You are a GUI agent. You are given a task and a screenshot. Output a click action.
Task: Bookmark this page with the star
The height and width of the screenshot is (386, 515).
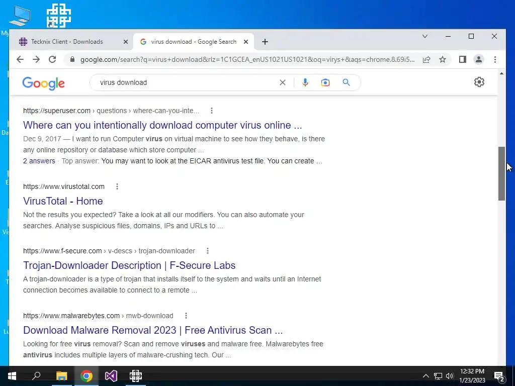coord(443,59)
